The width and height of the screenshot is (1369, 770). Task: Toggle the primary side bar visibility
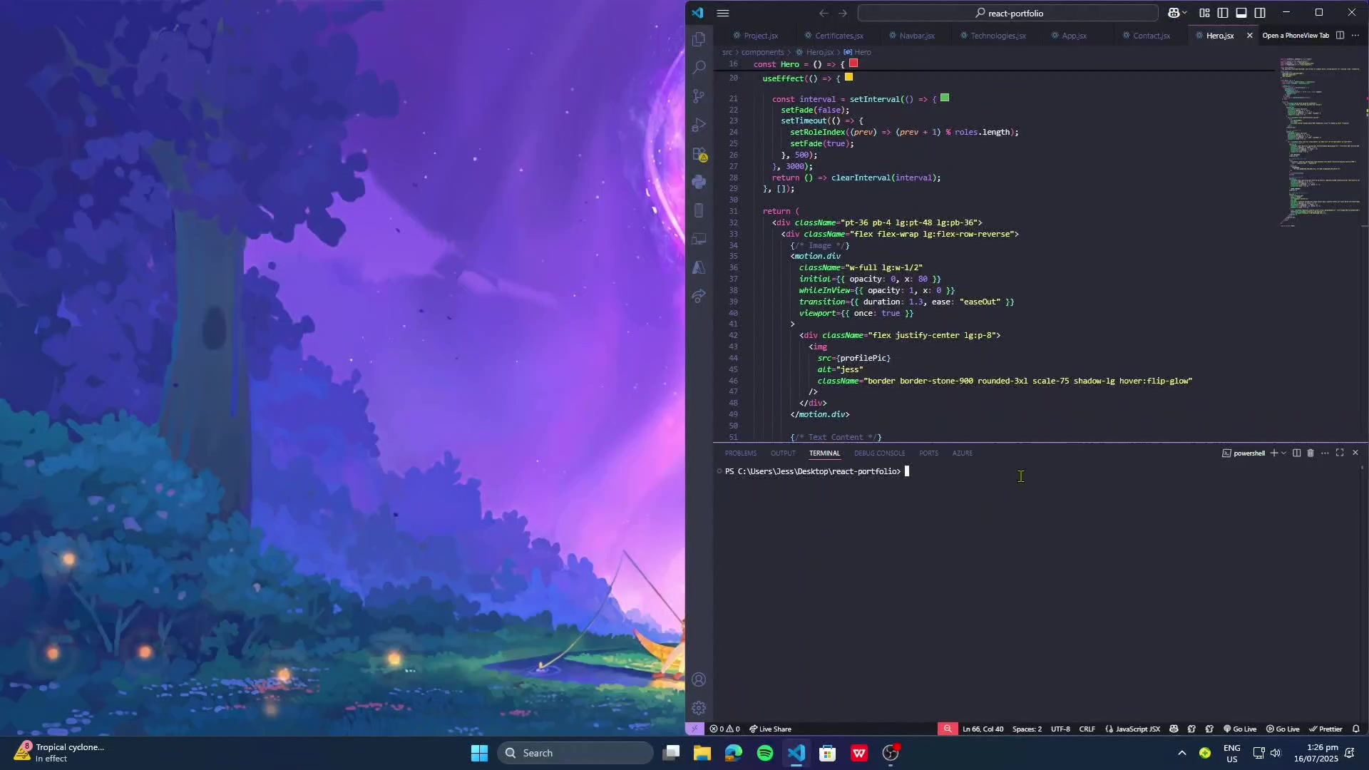(x=1223, y=13)
